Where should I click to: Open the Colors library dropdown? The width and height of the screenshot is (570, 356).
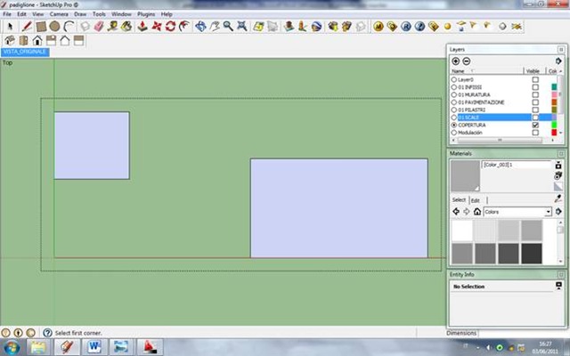pyautogui.click(x=548, y=212)
